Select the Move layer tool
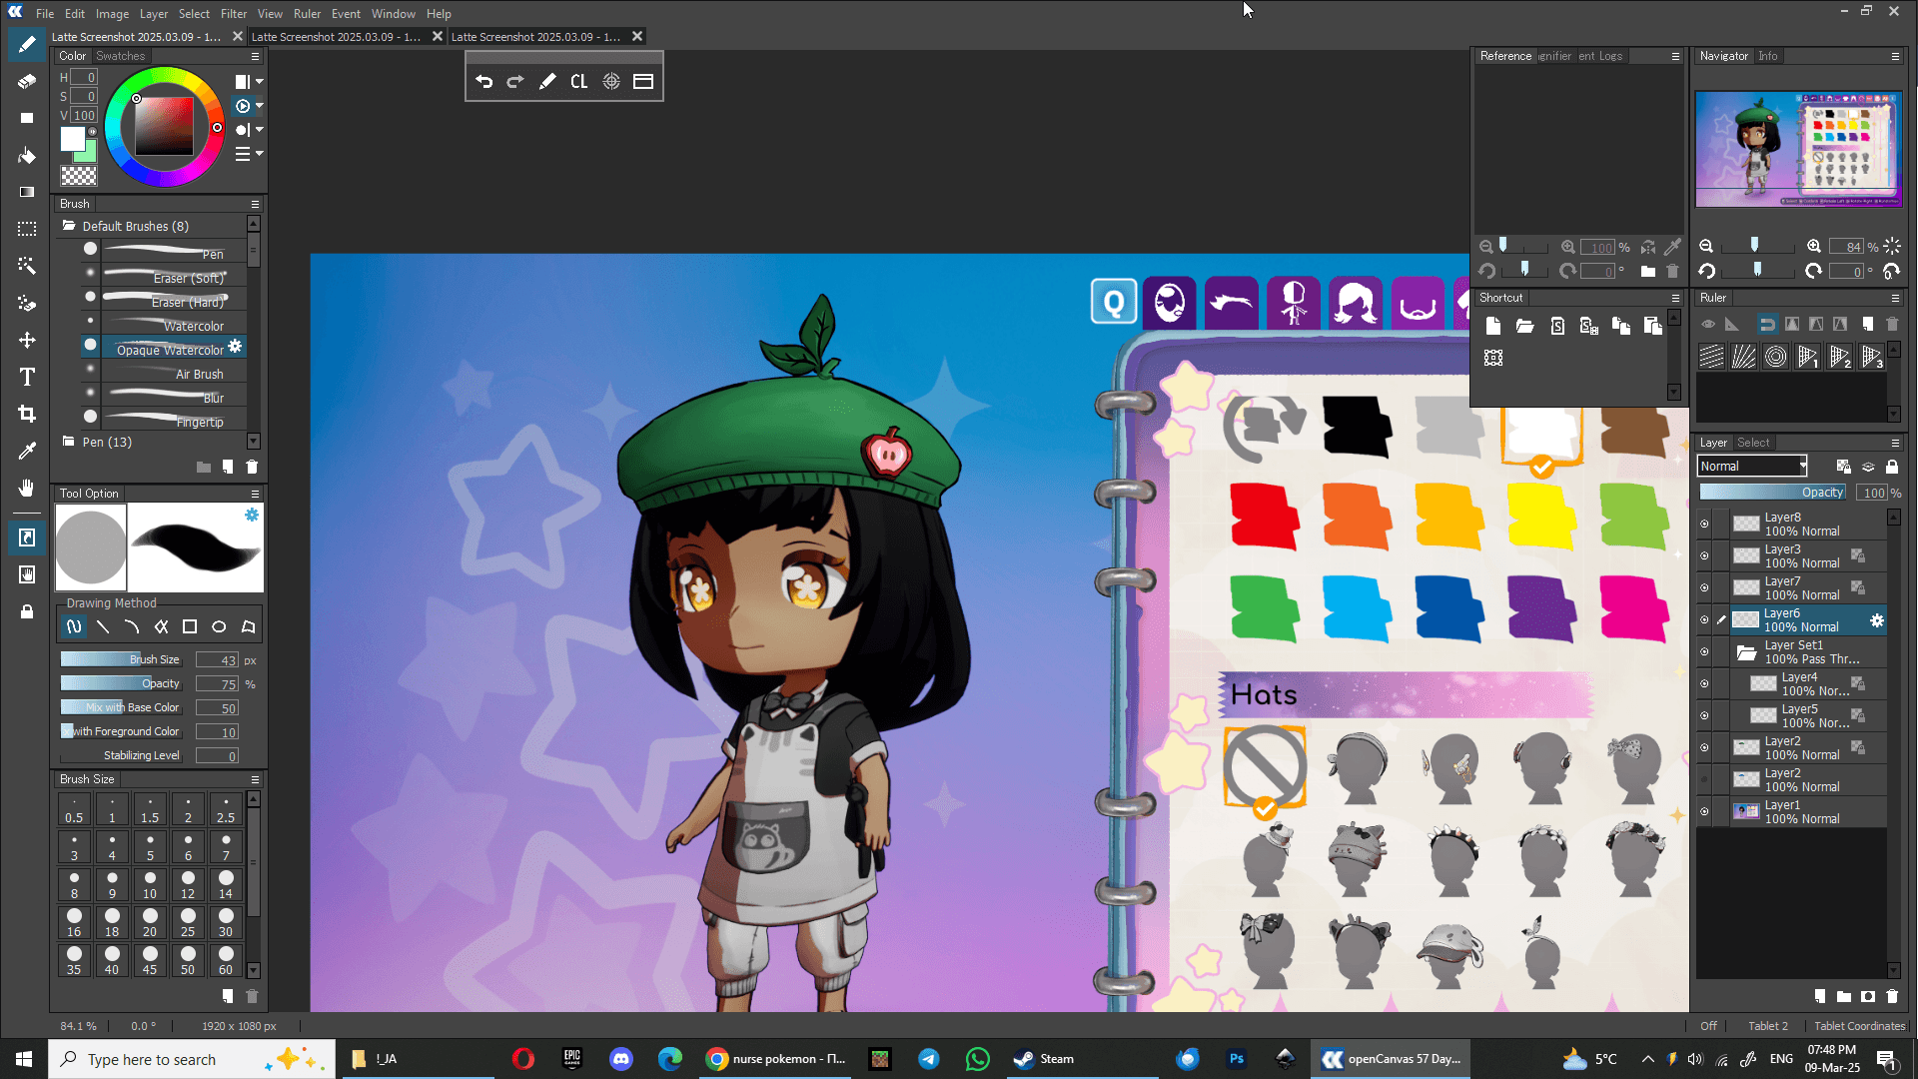Screen dimensions: 1918x1079 pos(27,340)
